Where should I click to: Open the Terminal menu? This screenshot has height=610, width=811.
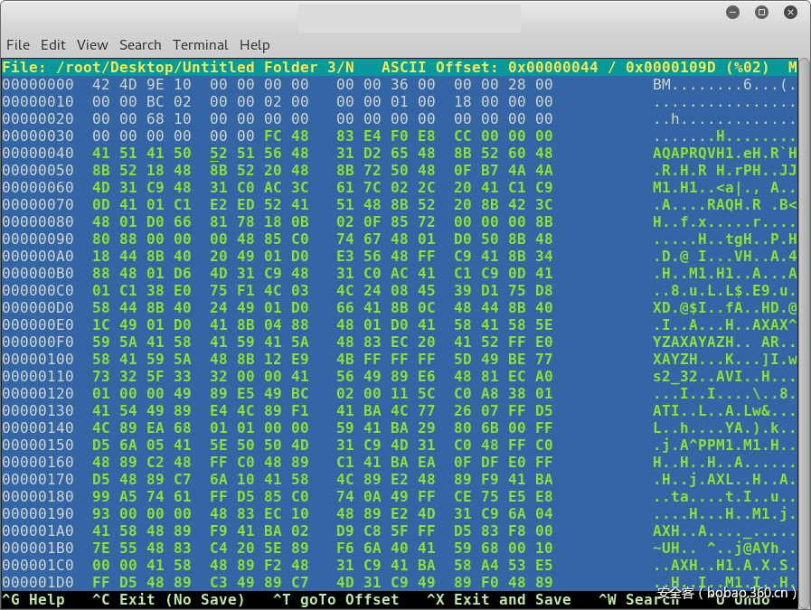[x=201, y=44]
